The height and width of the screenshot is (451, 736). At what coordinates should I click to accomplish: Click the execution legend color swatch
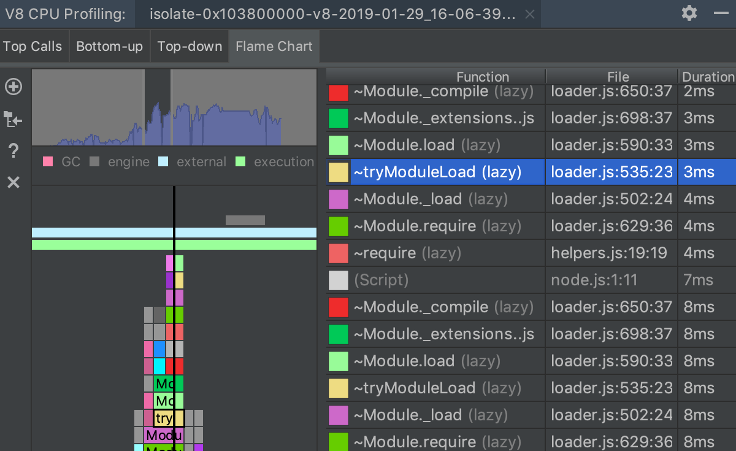[x=240, y=162]
